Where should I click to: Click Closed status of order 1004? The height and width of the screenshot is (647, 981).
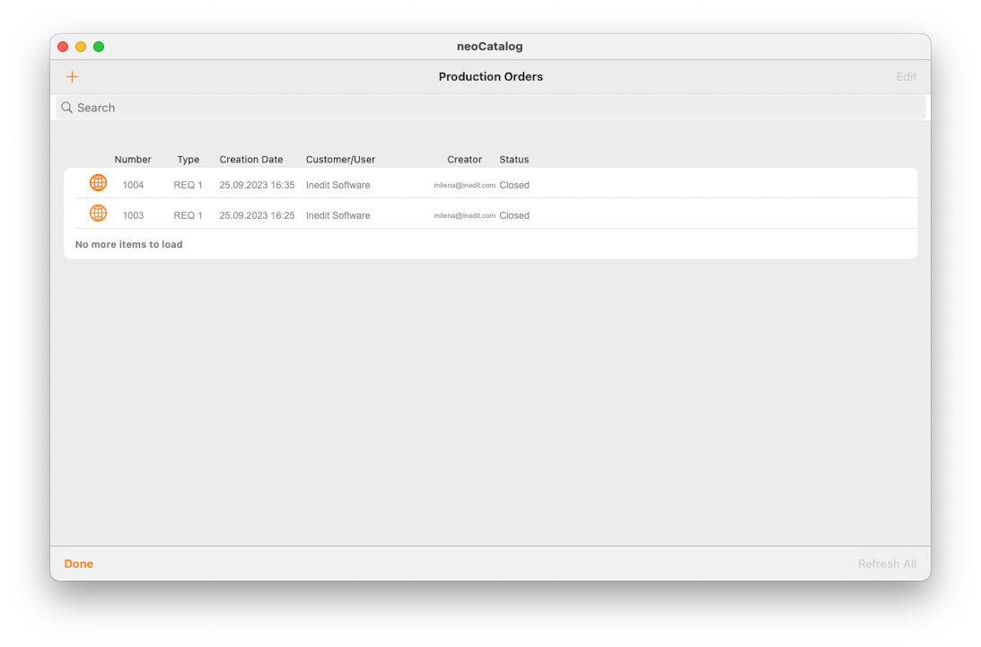(x=514, y=185)
